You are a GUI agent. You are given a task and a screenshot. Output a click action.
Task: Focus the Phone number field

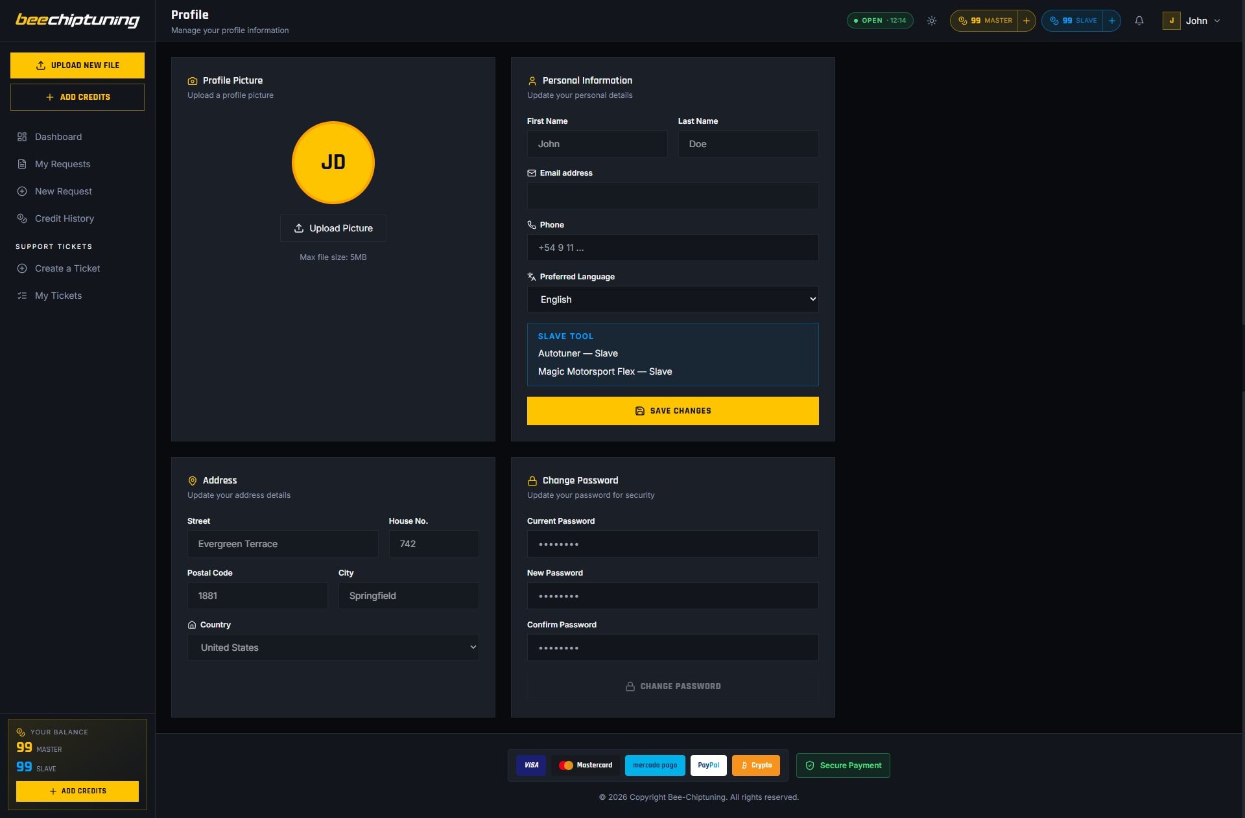[x=673, y=248]
